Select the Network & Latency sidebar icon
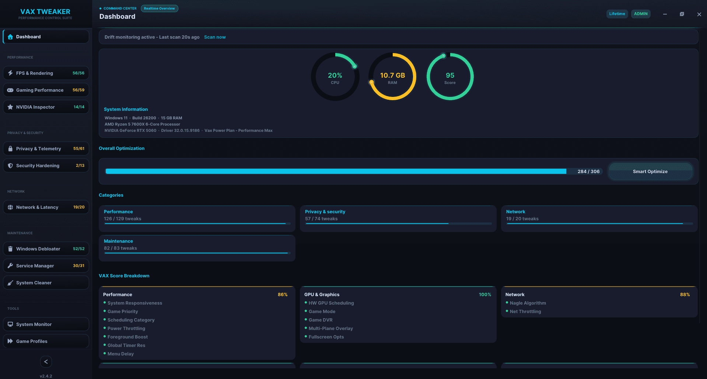Viewport: 707px width, 379px height. click(x=10, y=207)
